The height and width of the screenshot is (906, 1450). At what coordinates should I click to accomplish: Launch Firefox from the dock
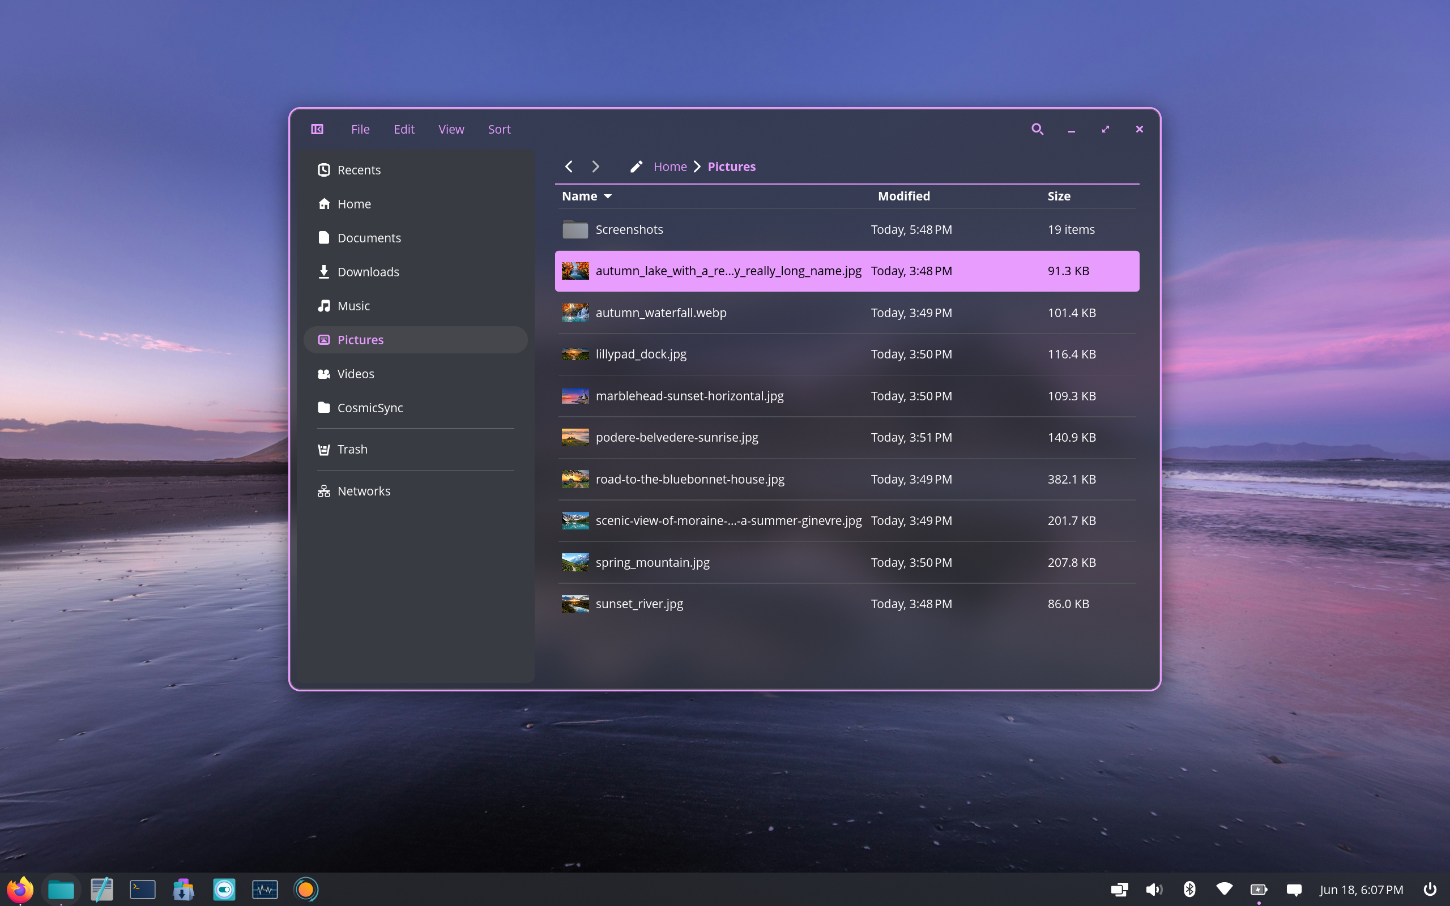pos(20,889)
